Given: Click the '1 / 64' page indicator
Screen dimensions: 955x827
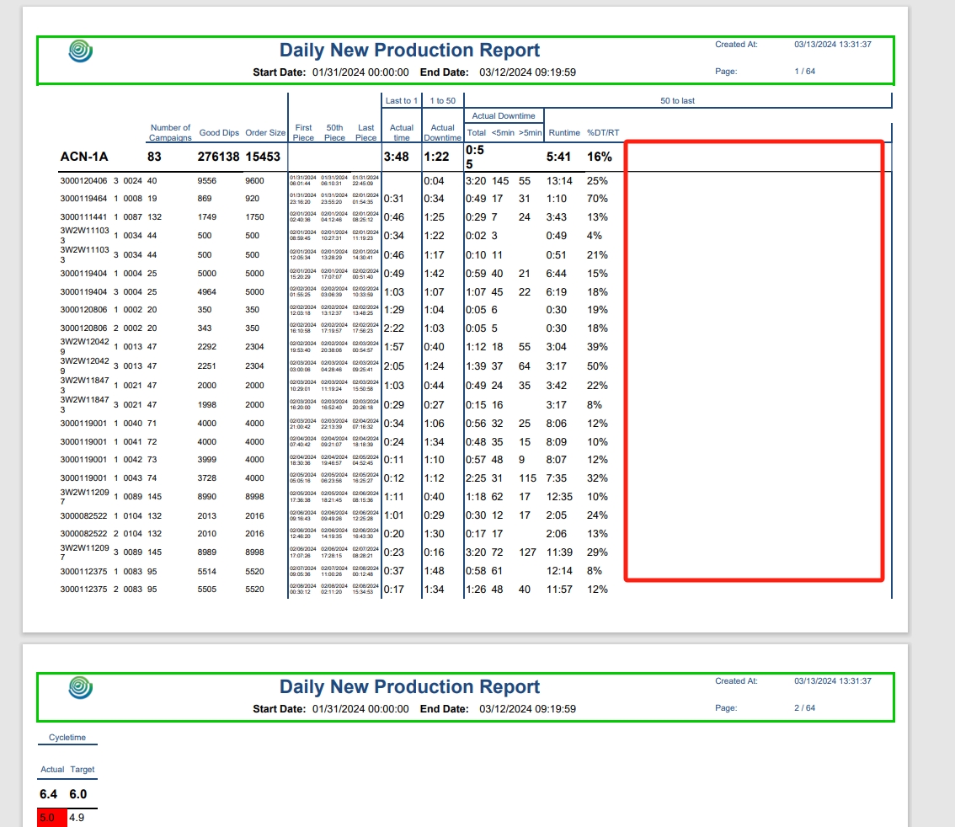Looking at the screenshot, I should tap(804, 72).
